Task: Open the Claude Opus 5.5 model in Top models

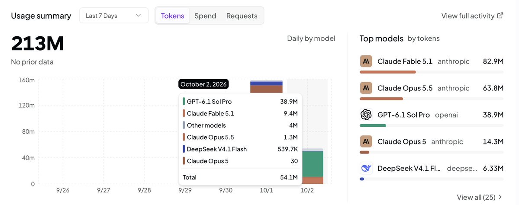Action: pos(405,88)
